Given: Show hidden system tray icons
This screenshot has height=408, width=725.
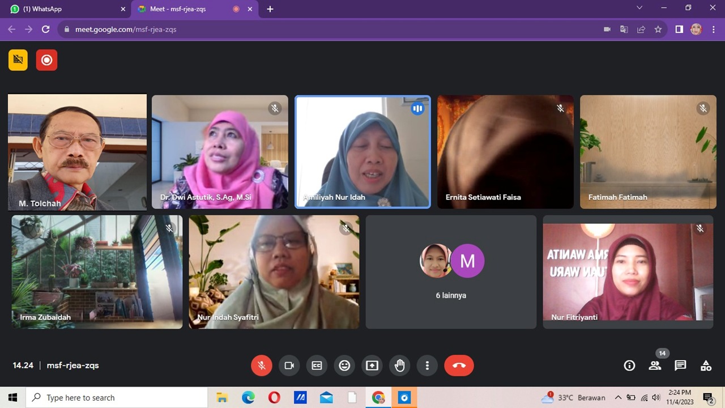Looking at the screenshot, I should pos(618,398).
